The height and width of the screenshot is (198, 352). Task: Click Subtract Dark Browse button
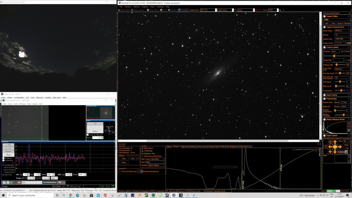[x=338, y=102]
